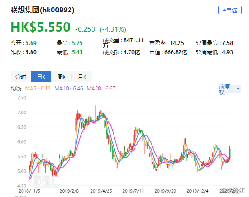Click the current price HK$5.550

point(40,27)
